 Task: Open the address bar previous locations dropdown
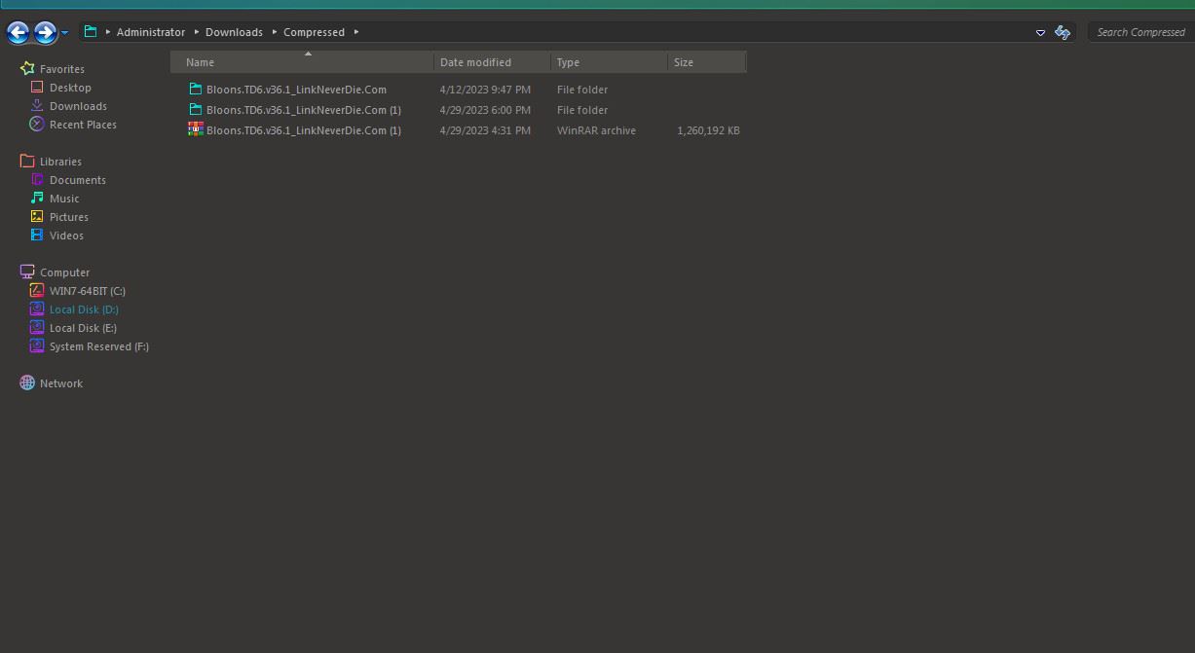1040,32
